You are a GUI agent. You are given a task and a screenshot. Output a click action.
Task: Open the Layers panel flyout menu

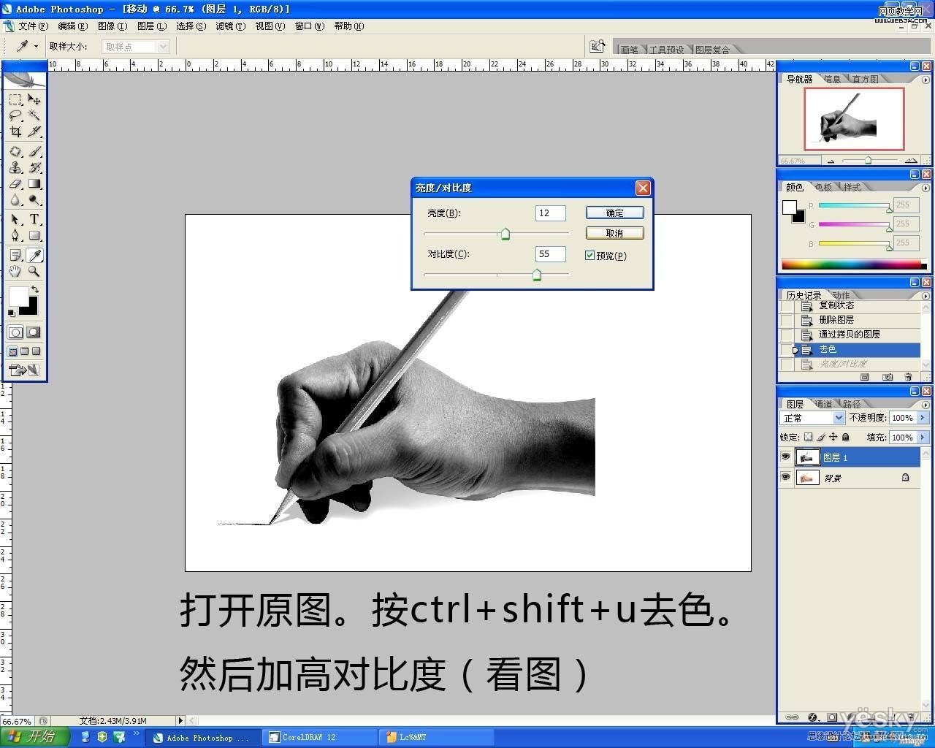click(926, 404)
